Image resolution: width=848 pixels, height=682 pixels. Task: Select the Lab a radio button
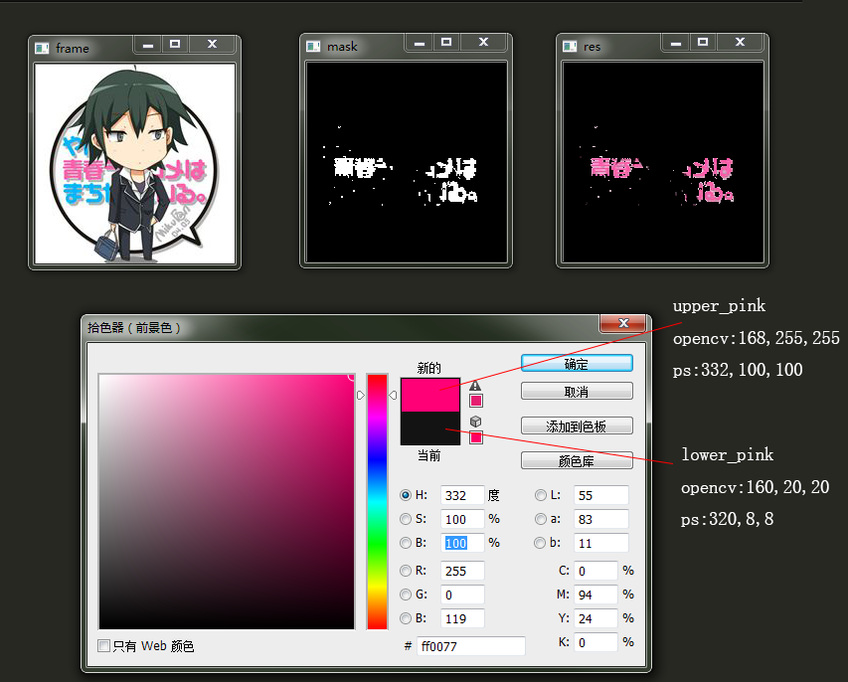pyautogui.click(x=540, y=519)
